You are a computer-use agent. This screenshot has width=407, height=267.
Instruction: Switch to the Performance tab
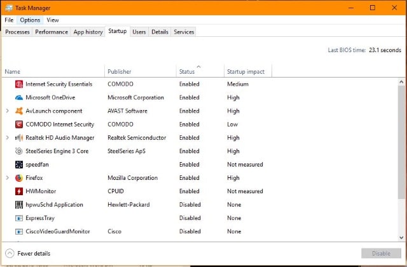coord(52,32)
